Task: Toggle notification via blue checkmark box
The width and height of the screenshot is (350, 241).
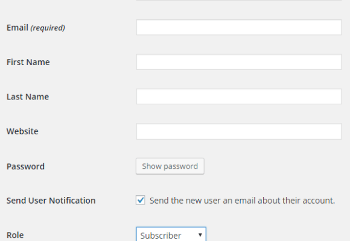Action: point(141,200)
